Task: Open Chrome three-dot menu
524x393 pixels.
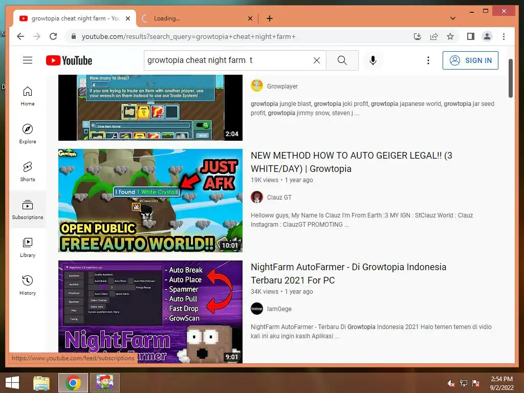Action: click(504, 36)
